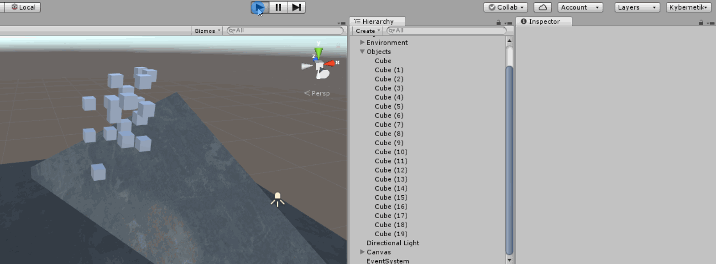Select Cube (14) in the Hierarchy

(391, 188)
